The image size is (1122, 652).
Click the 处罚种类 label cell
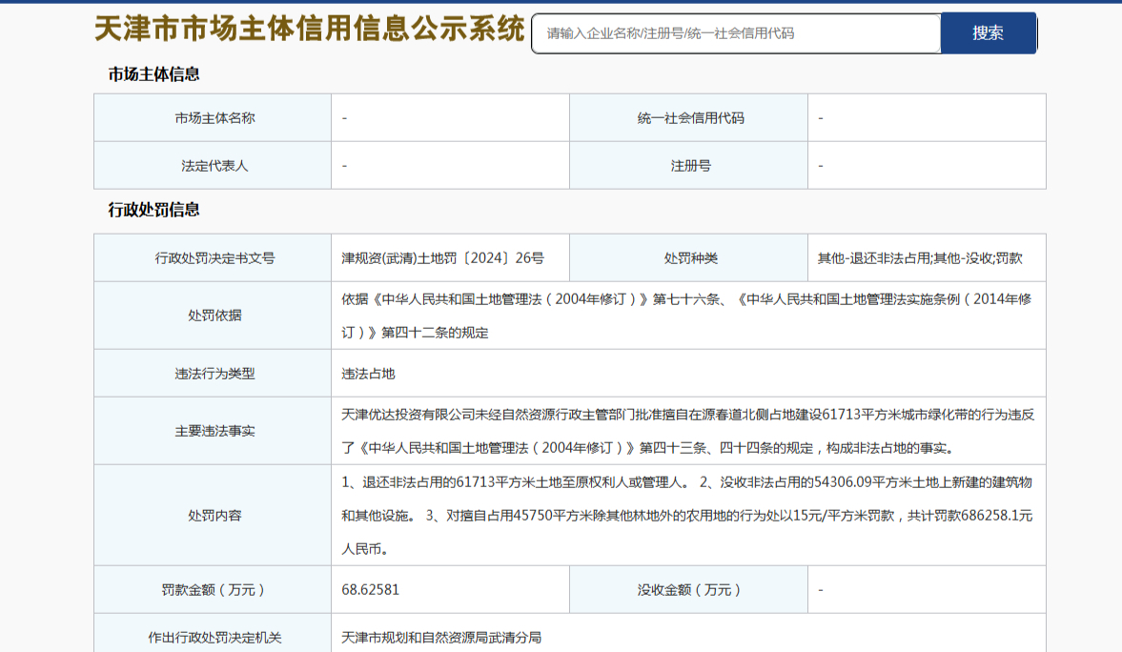click(689, 257)
